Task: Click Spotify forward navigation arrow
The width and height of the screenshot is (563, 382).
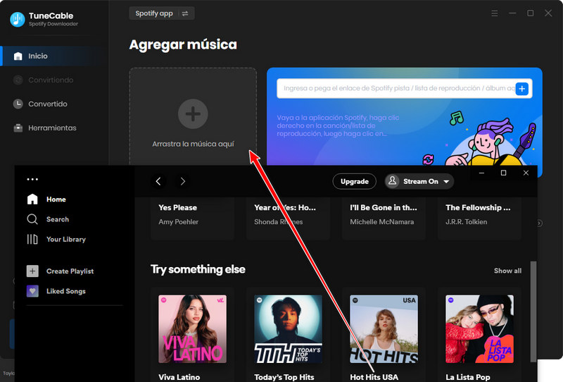Action: 183,181
